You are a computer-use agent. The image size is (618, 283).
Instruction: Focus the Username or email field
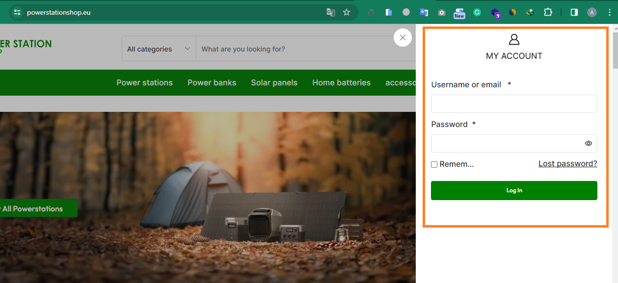[x=514, y=104]
